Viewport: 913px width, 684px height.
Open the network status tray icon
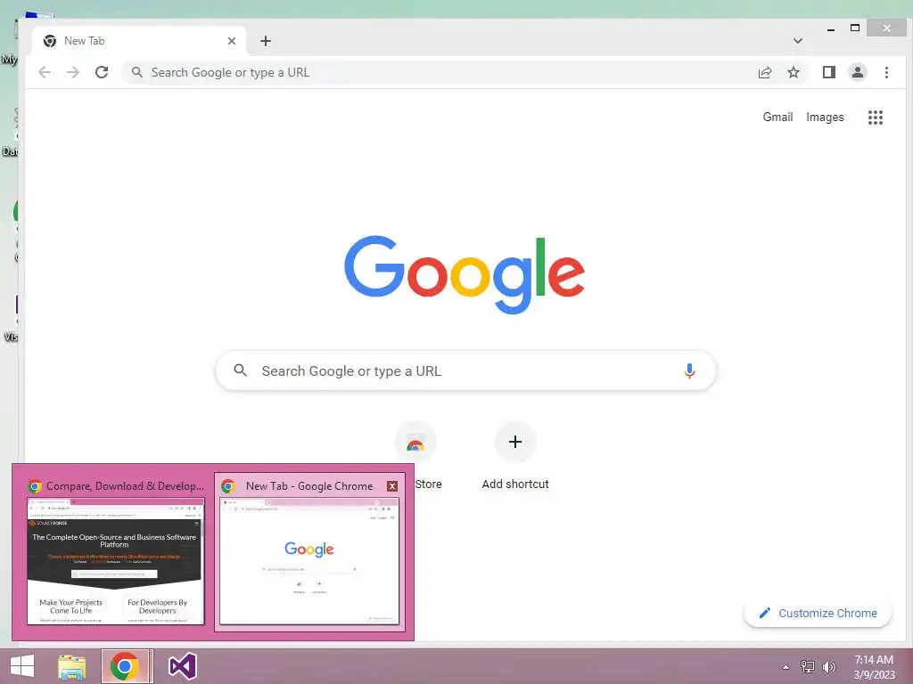807,666
